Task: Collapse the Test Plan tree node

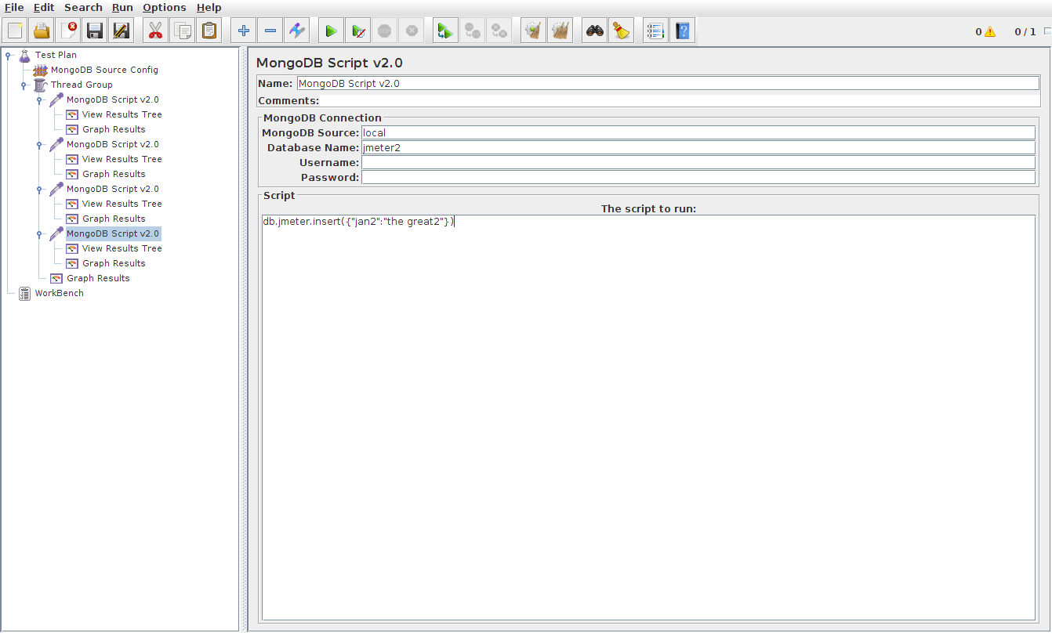Action: click(x=8, y=55)
